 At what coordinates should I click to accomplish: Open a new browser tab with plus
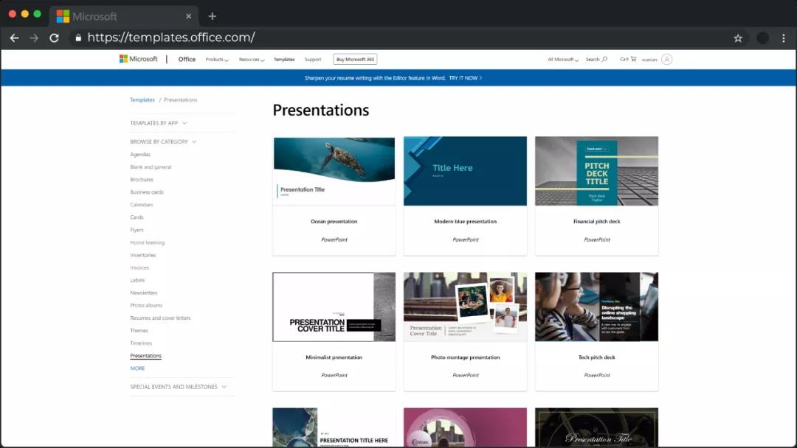coord(212,16)
